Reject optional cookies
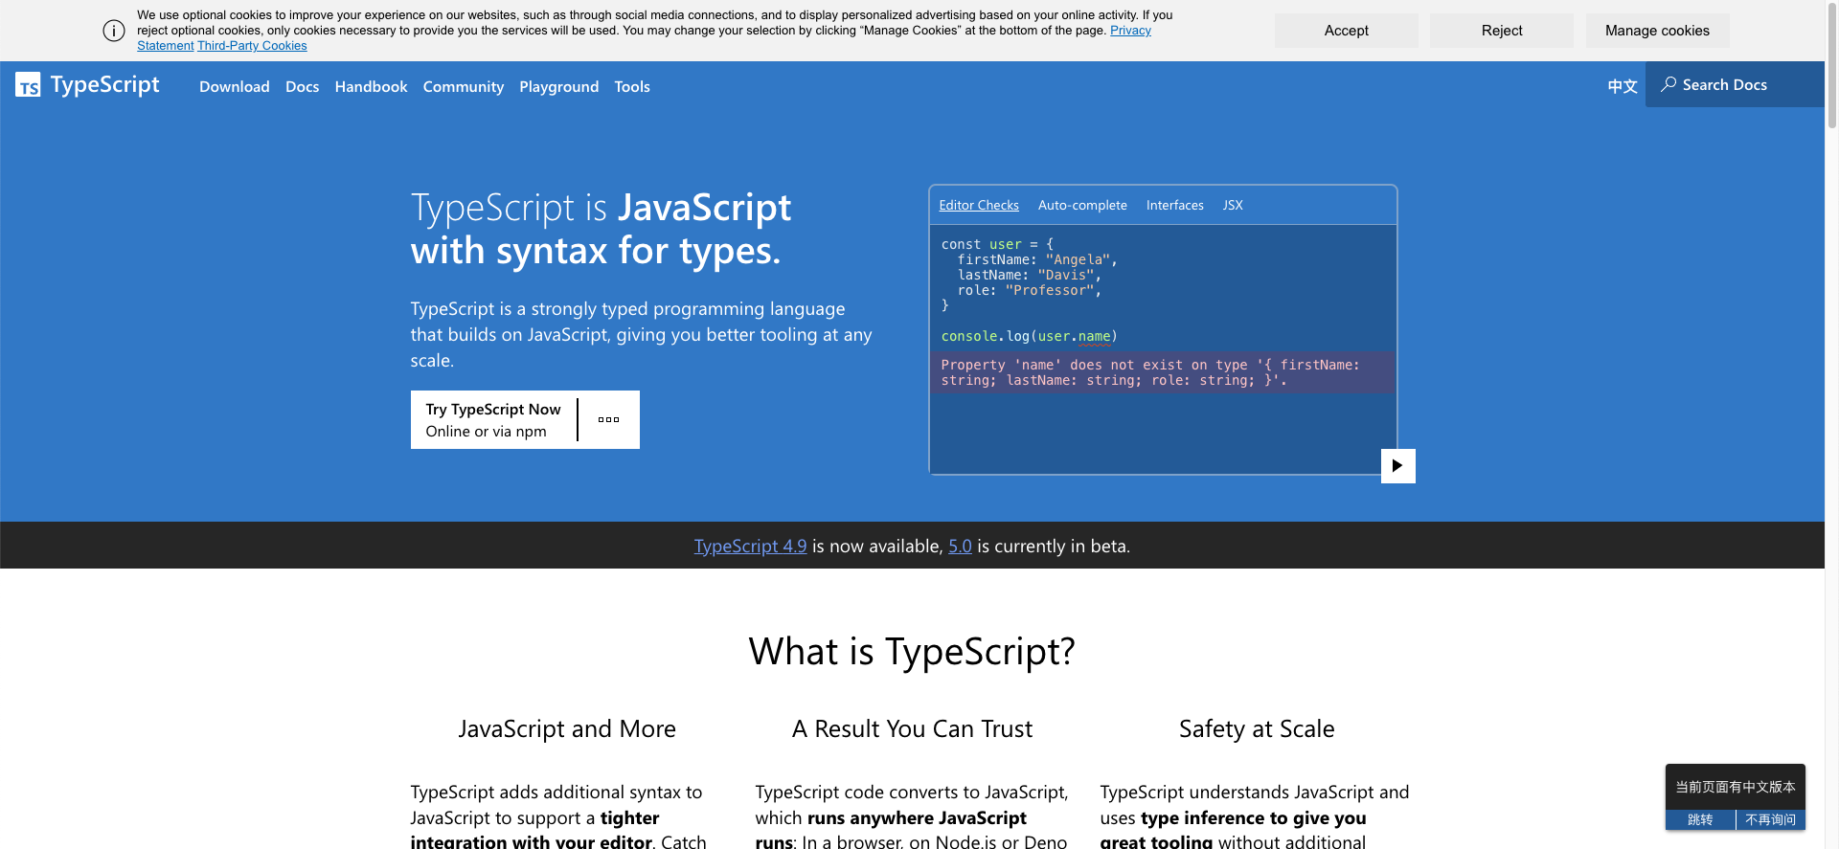Screen dimensions: 1839x849 (1501, 31)
